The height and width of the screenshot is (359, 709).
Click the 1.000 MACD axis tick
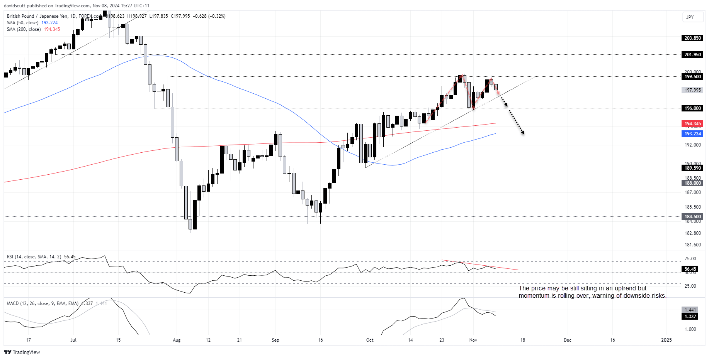point(690,329)
